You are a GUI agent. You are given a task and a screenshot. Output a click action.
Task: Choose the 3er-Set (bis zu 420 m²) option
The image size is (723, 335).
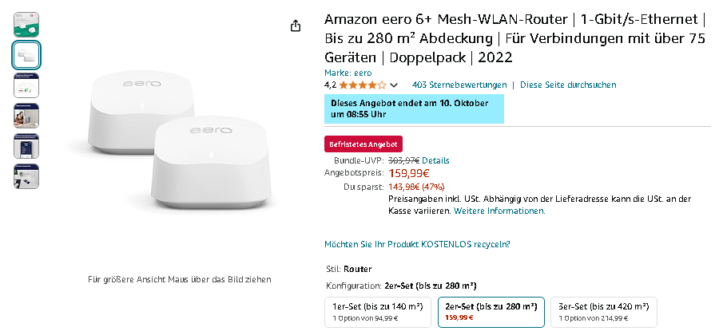604,312
